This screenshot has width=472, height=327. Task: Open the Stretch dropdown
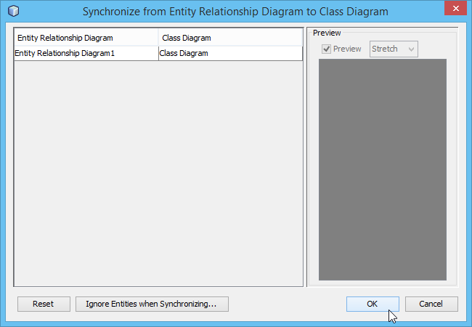pos(394,49)
